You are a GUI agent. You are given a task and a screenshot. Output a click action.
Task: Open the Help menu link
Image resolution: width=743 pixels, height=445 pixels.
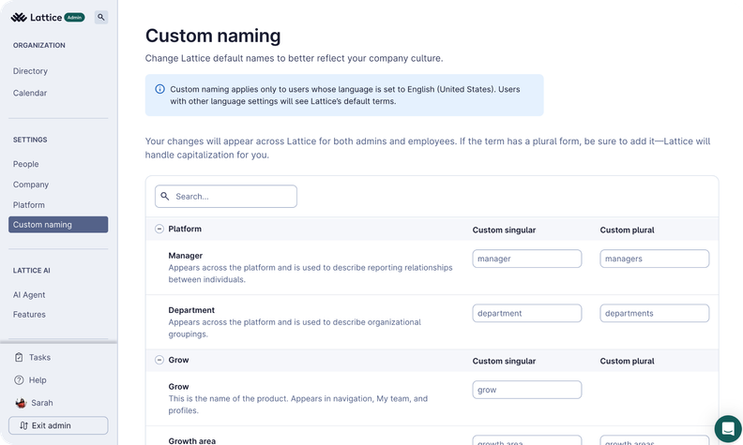38,380
